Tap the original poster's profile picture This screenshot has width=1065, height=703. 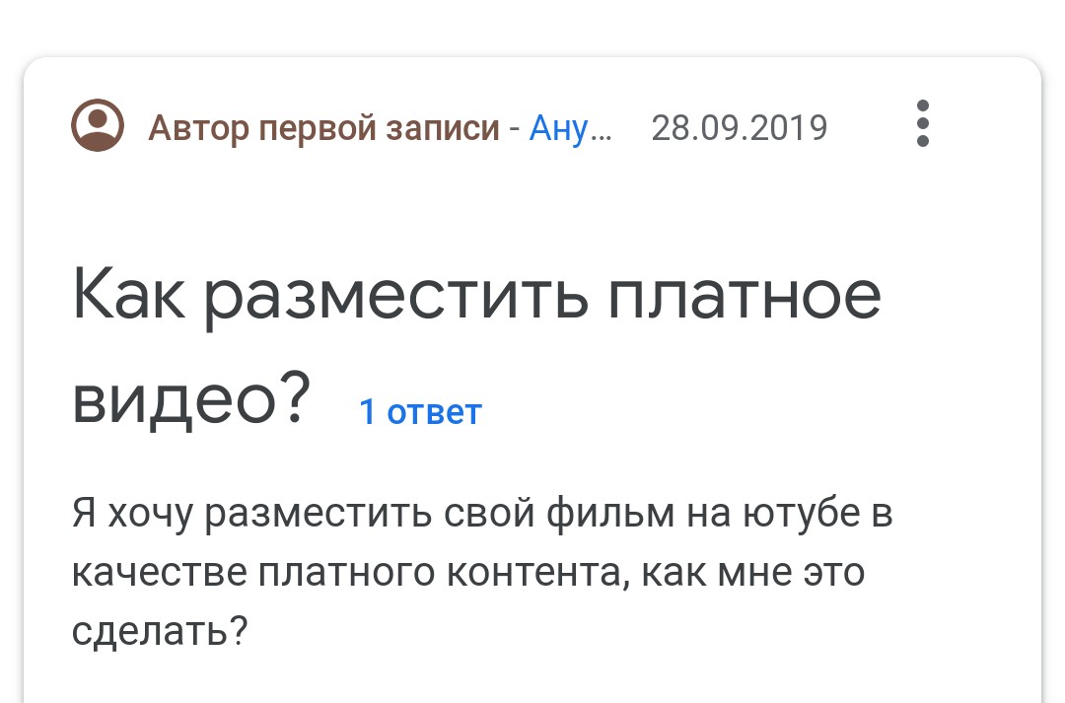tap(98, 126)
